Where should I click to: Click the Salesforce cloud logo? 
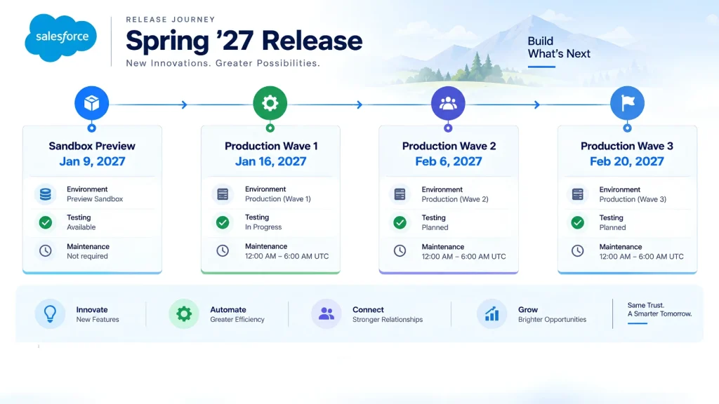(x=60, y=38)
